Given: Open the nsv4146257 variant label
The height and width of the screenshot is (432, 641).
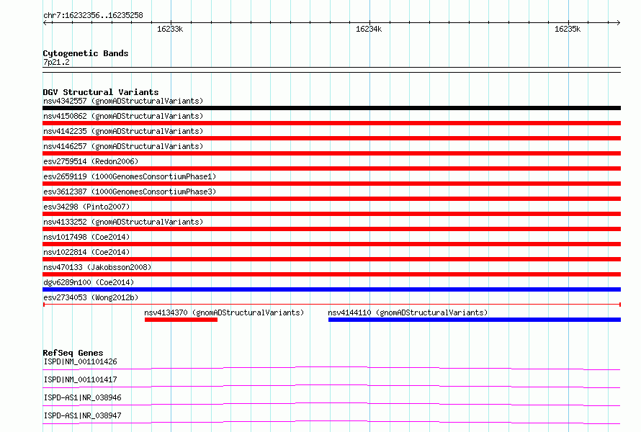Looking at the screenshot, I should [123, 146].
